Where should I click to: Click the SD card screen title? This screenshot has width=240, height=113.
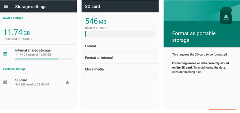point(92,6)
